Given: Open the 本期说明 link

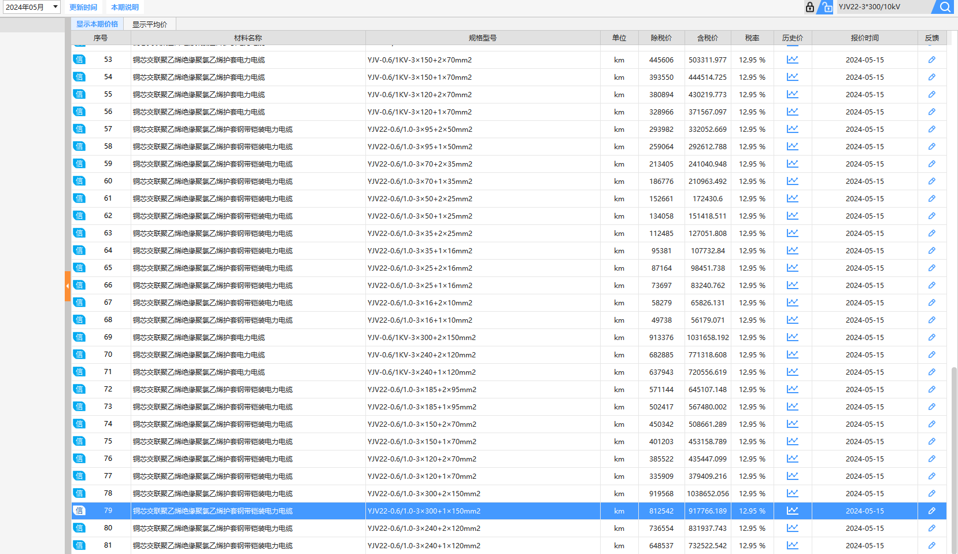Looking at the screenshot, I should pos(125,7).
